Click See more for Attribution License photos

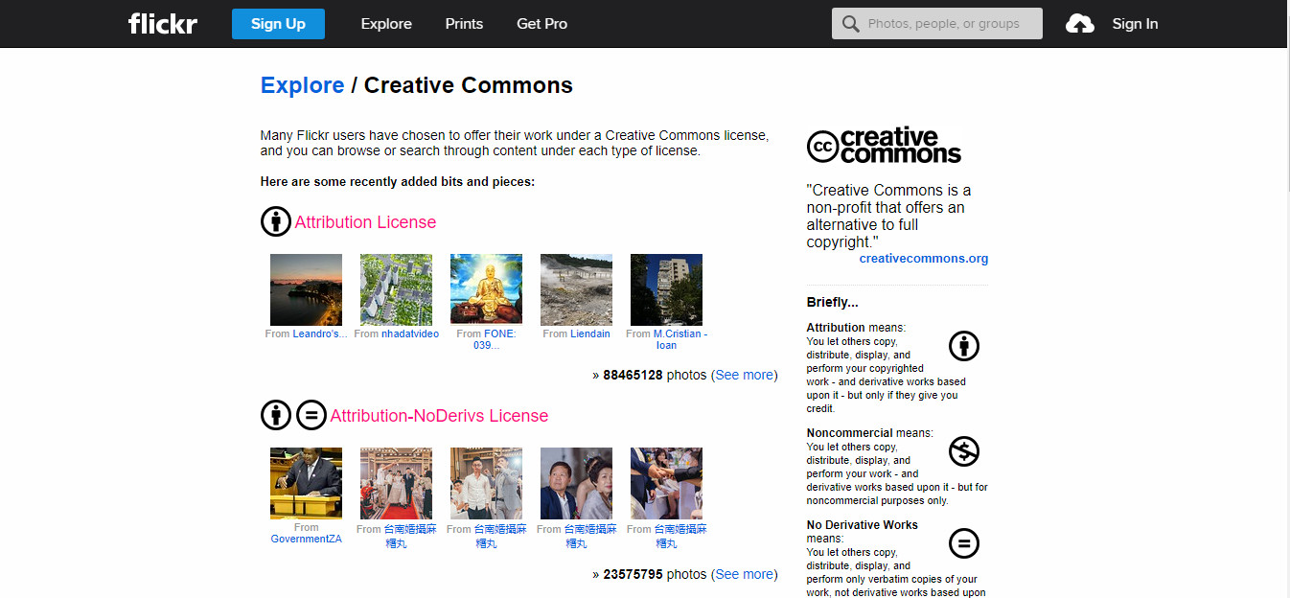[745, 375]
